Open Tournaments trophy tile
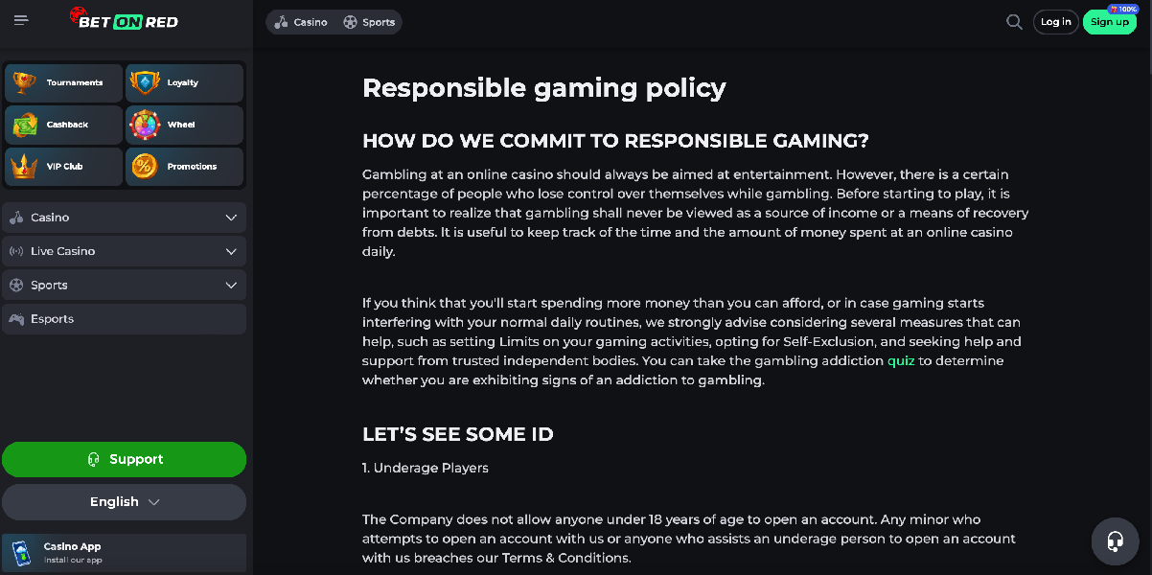1152x575 pixels. coord(64,83)
